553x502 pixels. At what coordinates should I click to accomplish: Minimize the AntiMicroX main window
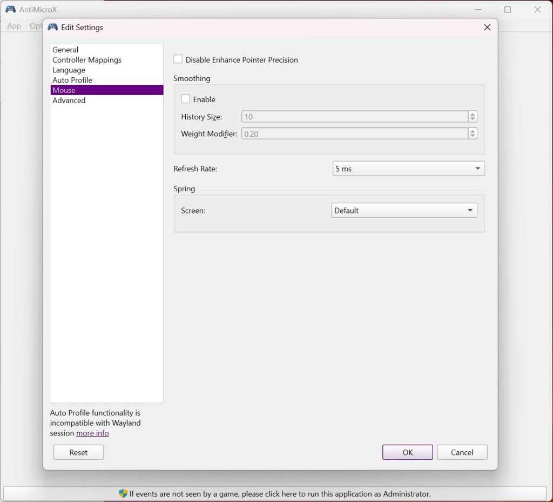click(x=478, y=10)
